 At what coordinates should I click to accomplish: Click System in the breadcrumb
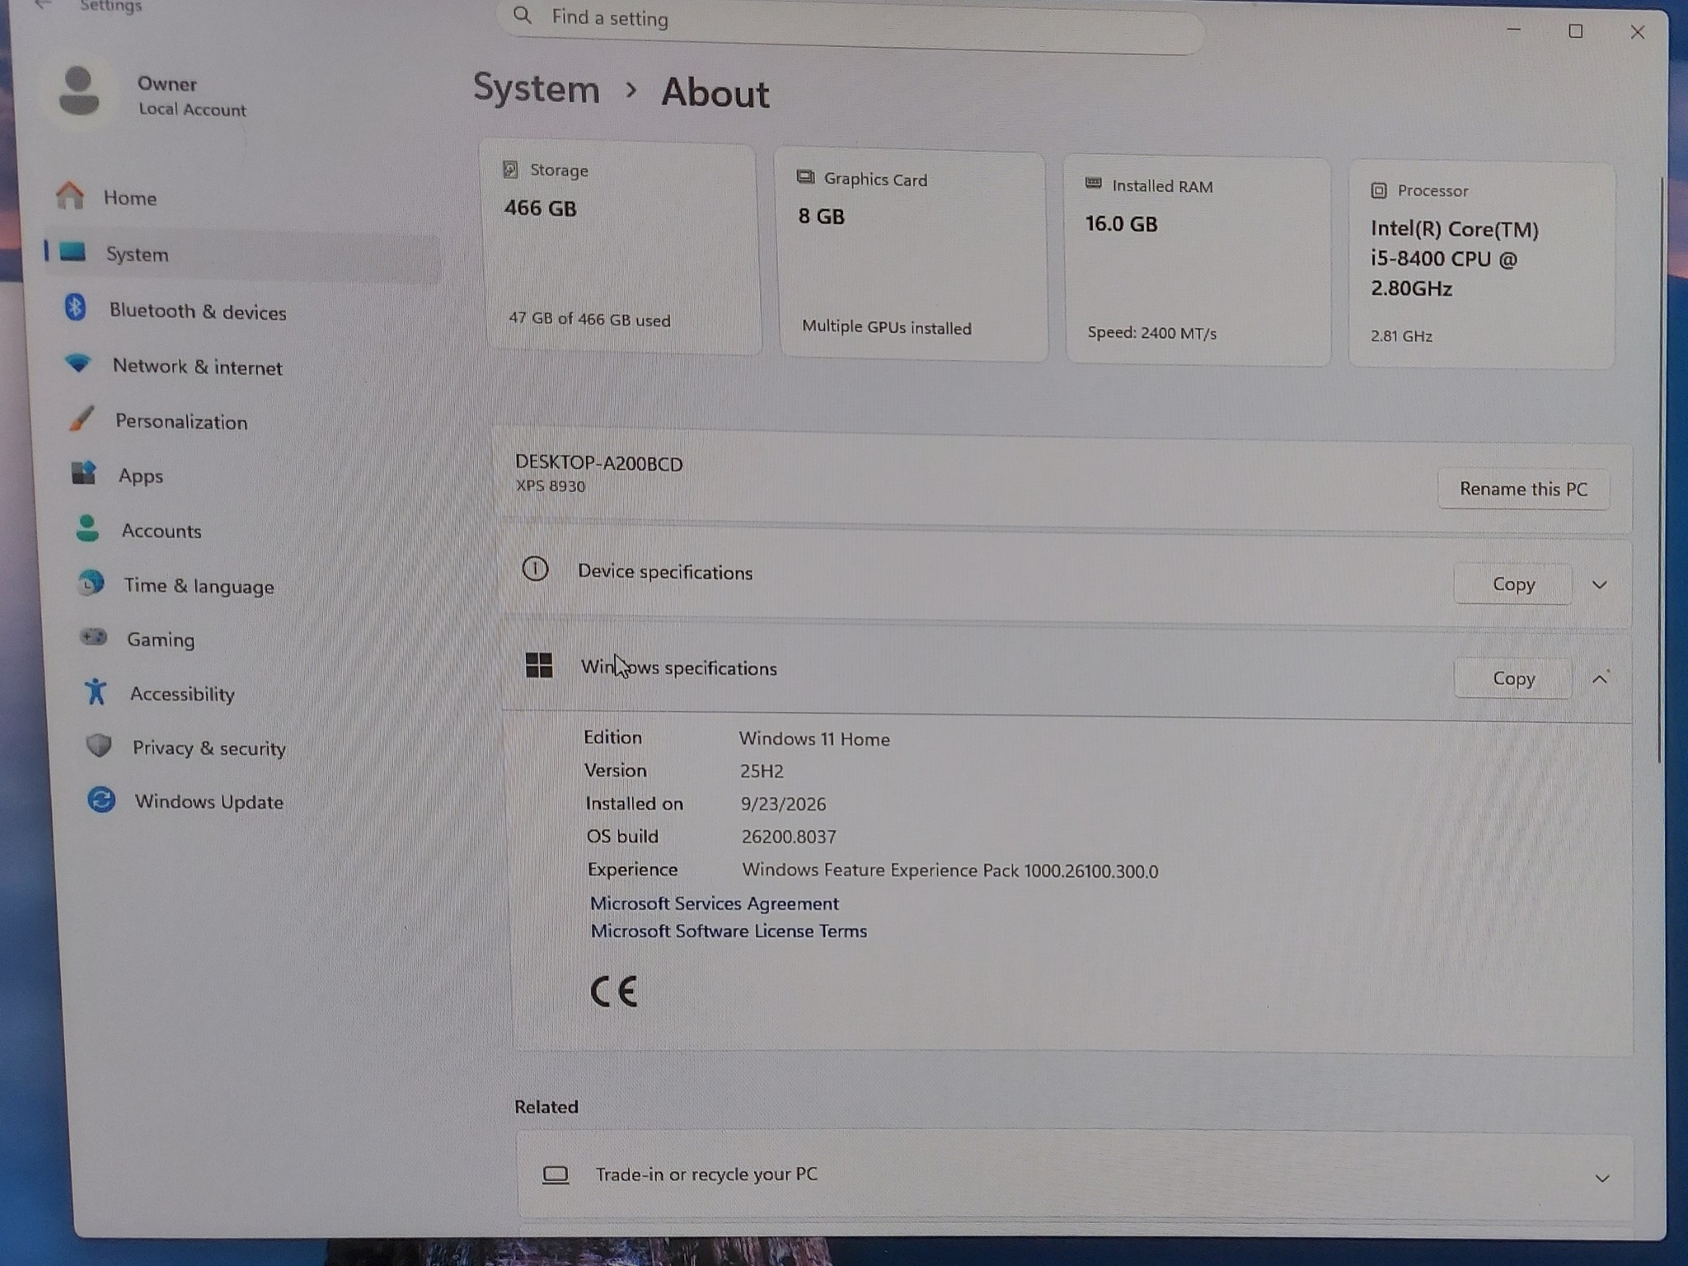point(537,88)
